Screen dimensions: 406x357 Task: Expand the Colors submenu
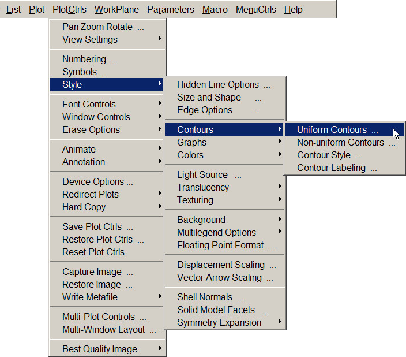190,155
